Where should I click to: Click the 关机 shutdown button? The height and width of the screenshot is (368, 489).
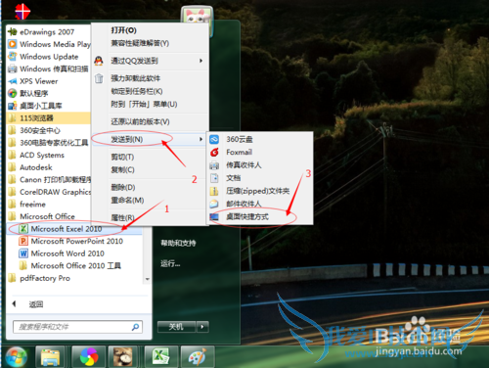176,327
